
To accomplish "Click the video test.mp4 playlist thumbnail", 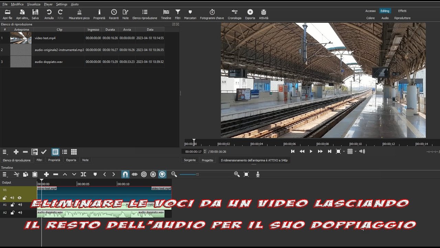I will pos(21,38).
